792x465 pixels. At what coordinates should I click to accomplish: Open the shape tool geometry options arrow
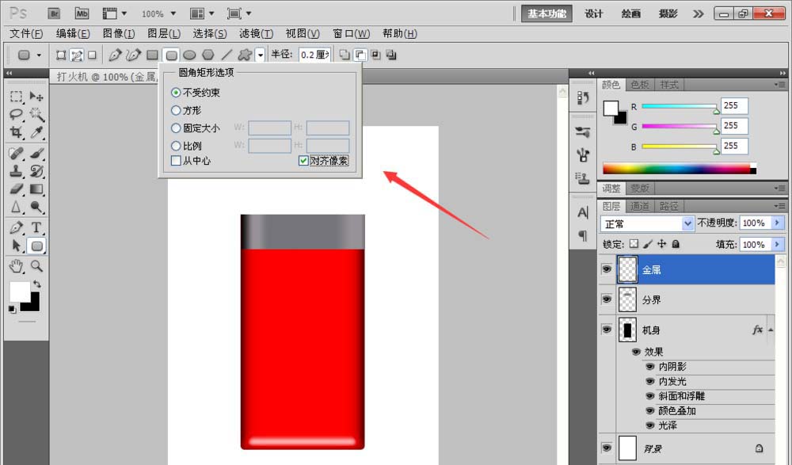pos(260,54)
